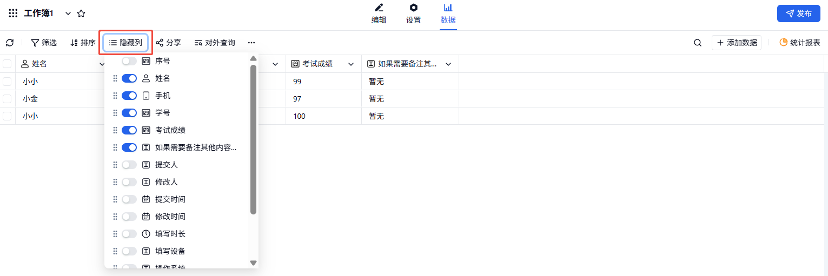The height and width of the screenshot is (276, 828).
Task: Click the refresh data icon
Action: 10,43
